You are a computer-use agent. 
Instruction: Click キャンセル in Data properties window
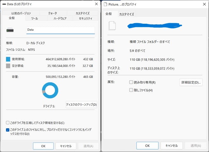pyautogui.click(x=66, y=146)
